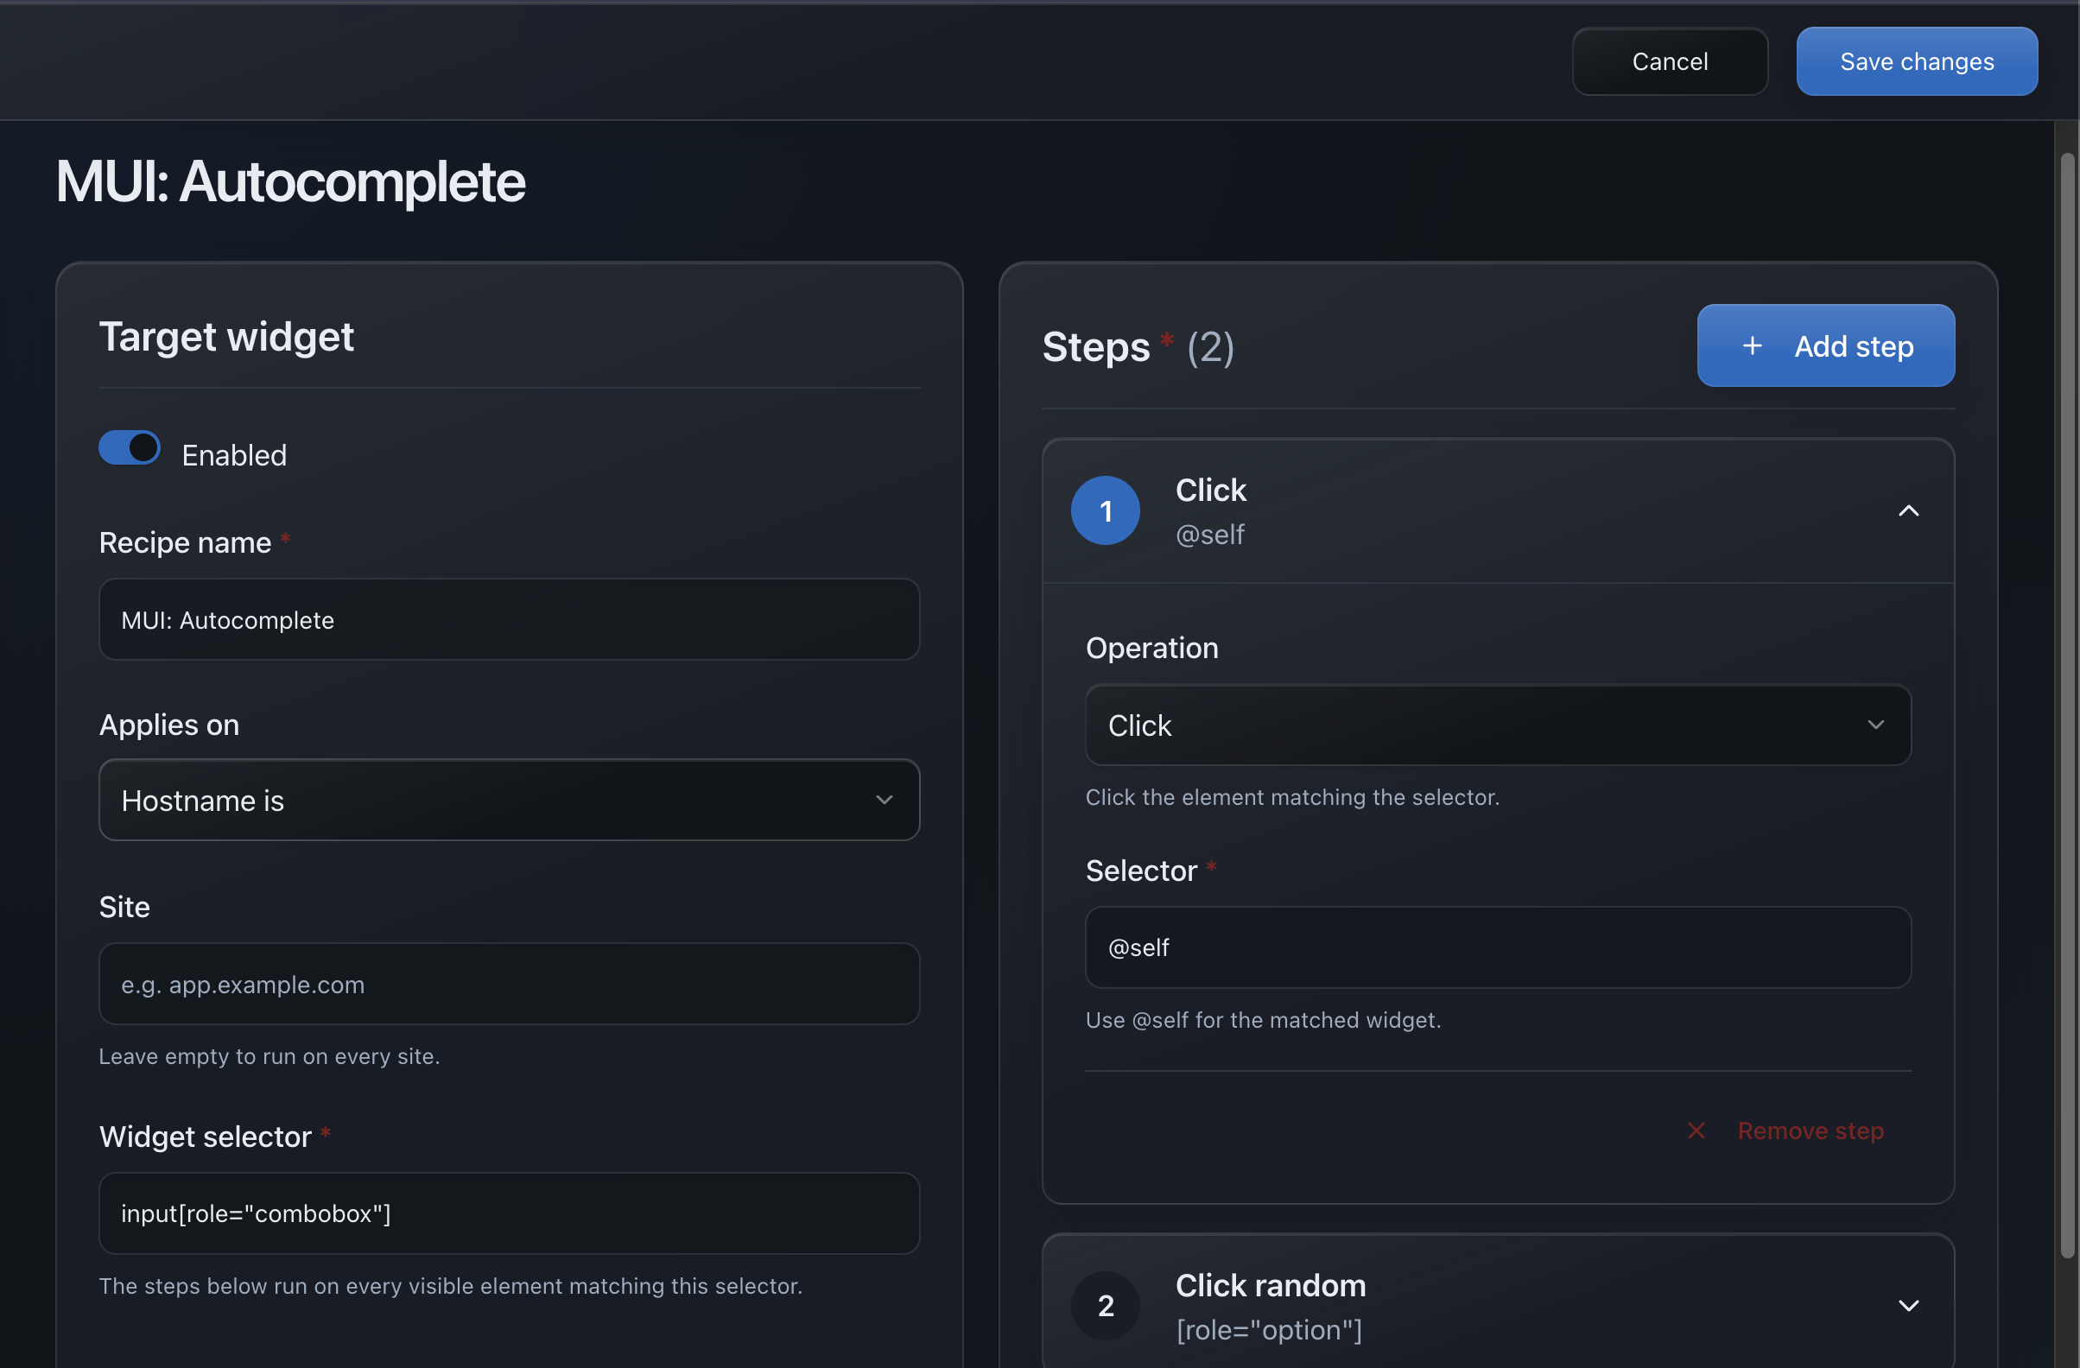
Task: Click the step 1 'Click' header title
Action: (x=1210, y=490)
